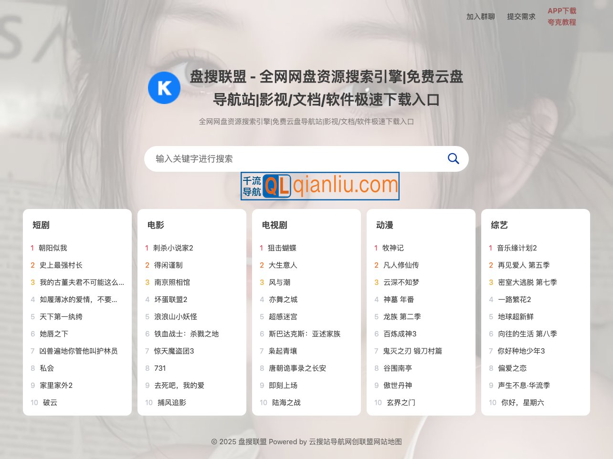Open the 加入群聊 link
This screenshot has width=613, height=459.
pos(479,16)
